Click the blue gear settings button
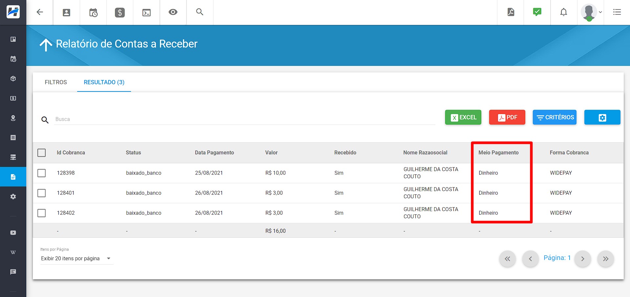 click(x=602, y=117)
